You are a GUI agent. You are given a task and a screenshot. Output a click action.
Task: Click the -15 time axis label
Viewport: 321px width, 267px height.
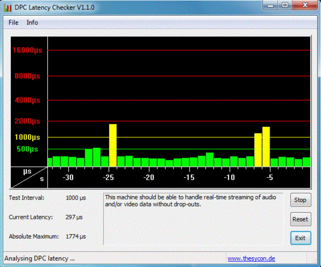[x=189, y=177]
